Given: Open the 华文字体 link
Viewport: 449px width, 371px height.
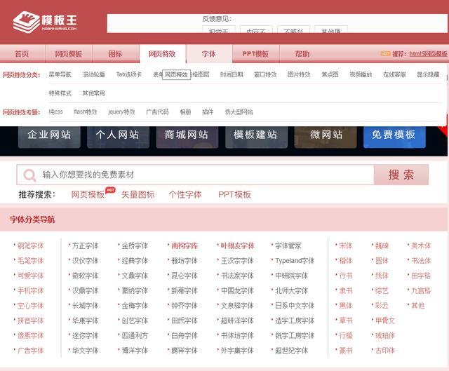Looking at the screenshot, I should point(86,351).
